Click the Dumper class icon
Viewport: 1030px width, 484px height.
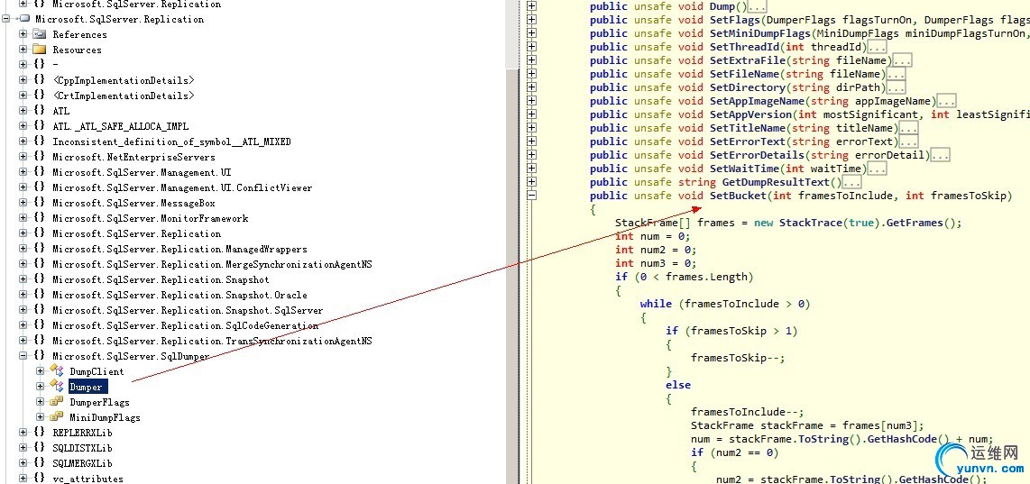(x=57, y=386)
